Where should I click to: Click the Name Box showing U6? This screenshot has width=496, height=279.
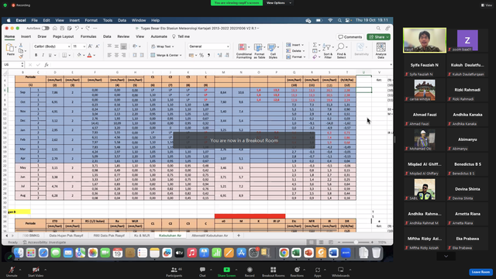(x=13, y=64)
